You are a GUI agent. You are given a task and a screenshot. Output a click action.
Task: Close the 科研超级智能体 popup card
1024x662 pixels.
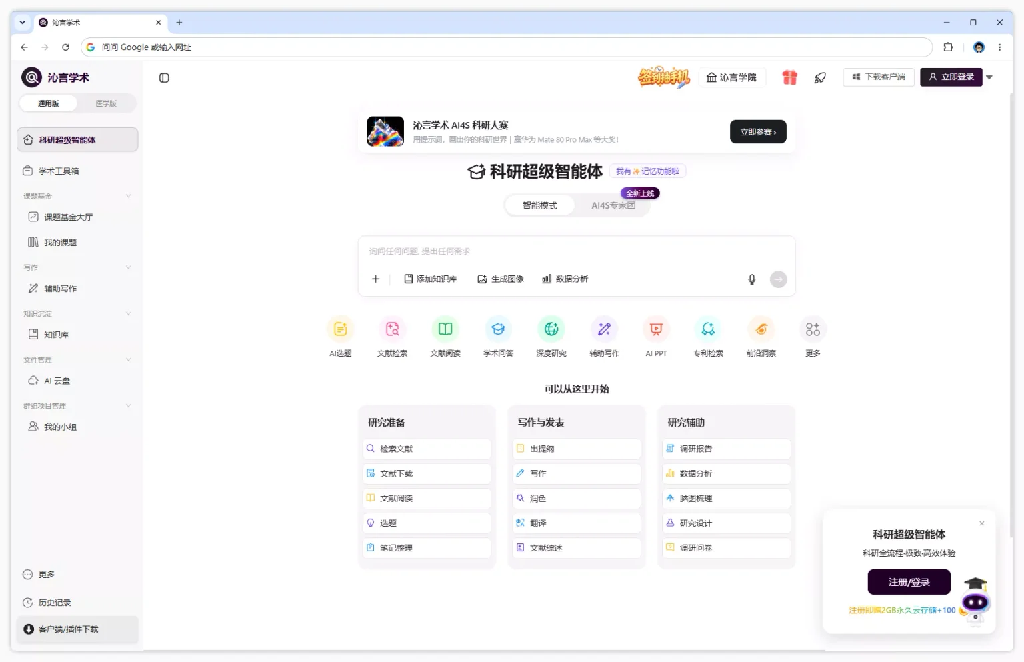982,523
